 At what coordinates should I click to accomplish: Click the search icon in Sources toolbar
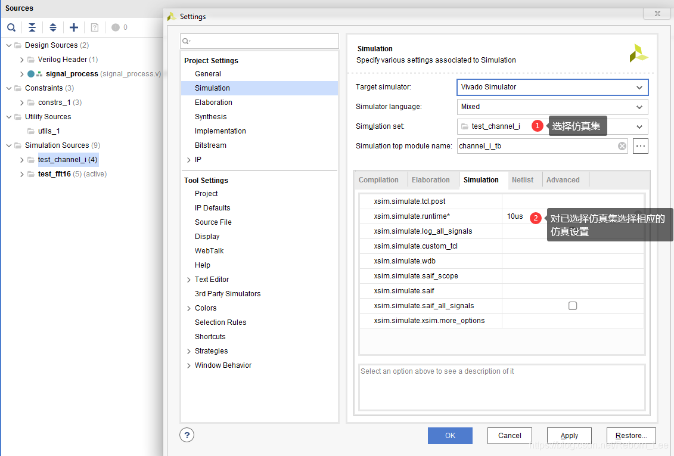(x=11, y=27)
